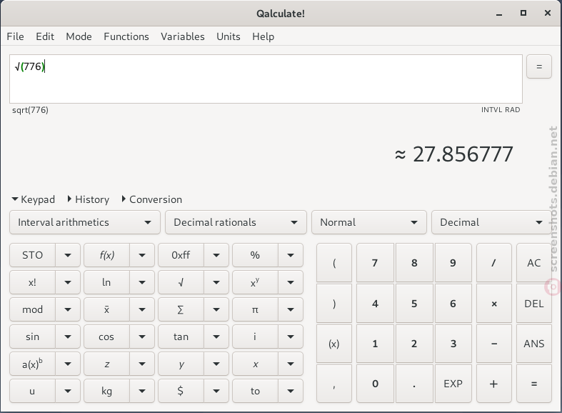Click the result ≈ 27.856777
Screen dimensions: 562x413
point(453,154)
